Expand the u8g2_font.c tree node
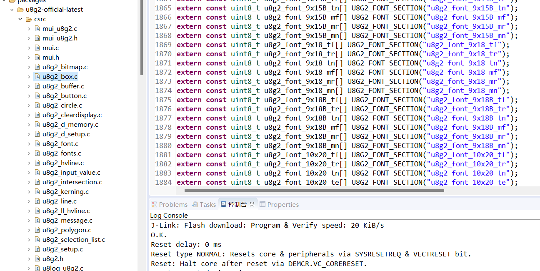Image resolution: width=540 pixels, height=271 pixels. click(x=29, y=144)
